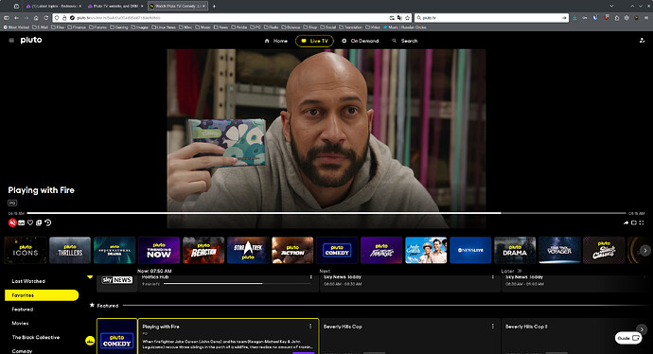
Task: Go to the On Demand tab
Action: (x=361, y=41)
